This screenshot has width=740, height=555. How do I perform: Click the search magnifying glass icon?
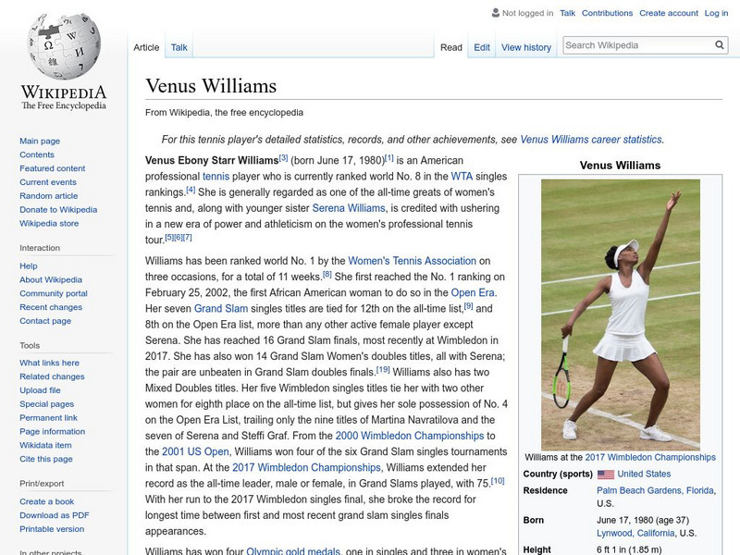click(720, 43)
